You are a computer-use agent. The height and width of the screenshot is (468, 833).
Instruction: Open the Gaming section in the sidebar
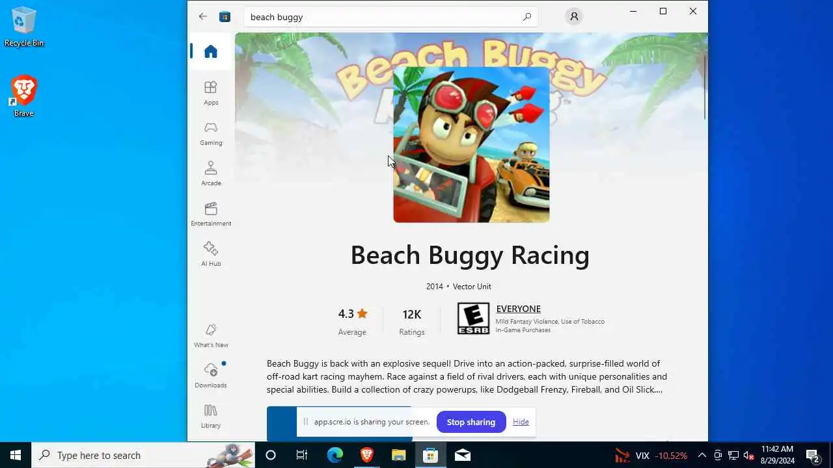(211, 133)
